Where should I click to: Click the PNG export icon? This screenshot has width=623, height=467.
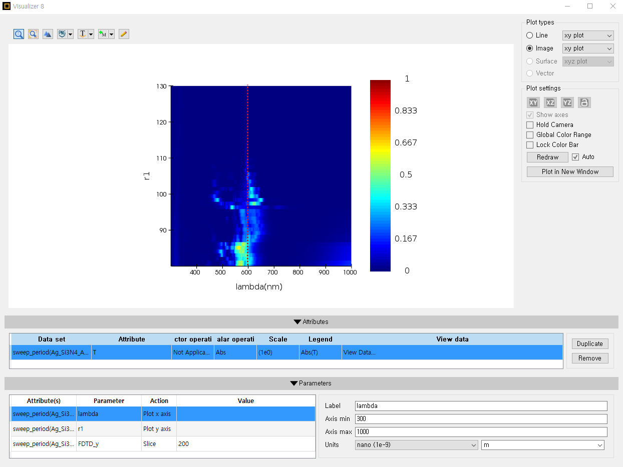point(62,34)
